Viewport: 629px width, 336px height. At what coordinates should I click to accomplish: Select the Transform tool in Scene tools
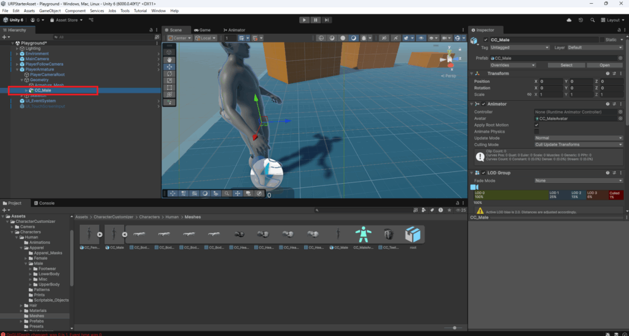pos(170,94)
